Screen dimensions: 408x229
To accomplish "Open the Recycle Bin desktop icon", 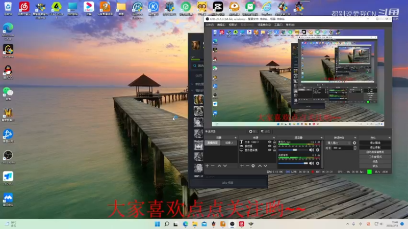I will pyautogui.click(x=8, y=8).
